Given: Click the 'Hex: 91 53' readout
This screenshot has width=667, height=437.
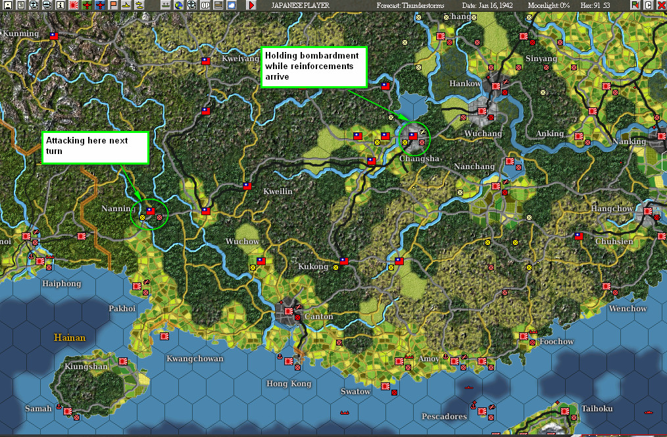Looking at the screenshot, I should (595, 5).
